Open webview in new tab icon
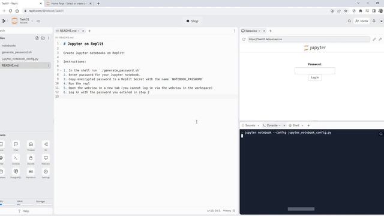Viewport: 384px width, 216px height. (380, 39)
